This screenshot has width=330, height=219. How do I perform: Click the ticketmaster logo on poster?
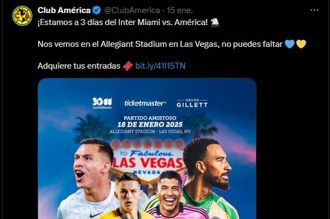[145, 103]
